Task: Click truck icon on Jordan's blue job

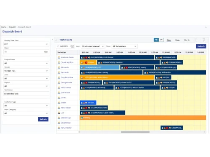Action: pyautogui.click(x=86, y=103)
